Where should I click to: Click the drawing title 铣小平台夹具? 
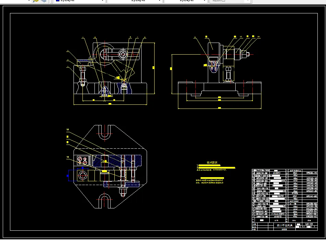285,225
